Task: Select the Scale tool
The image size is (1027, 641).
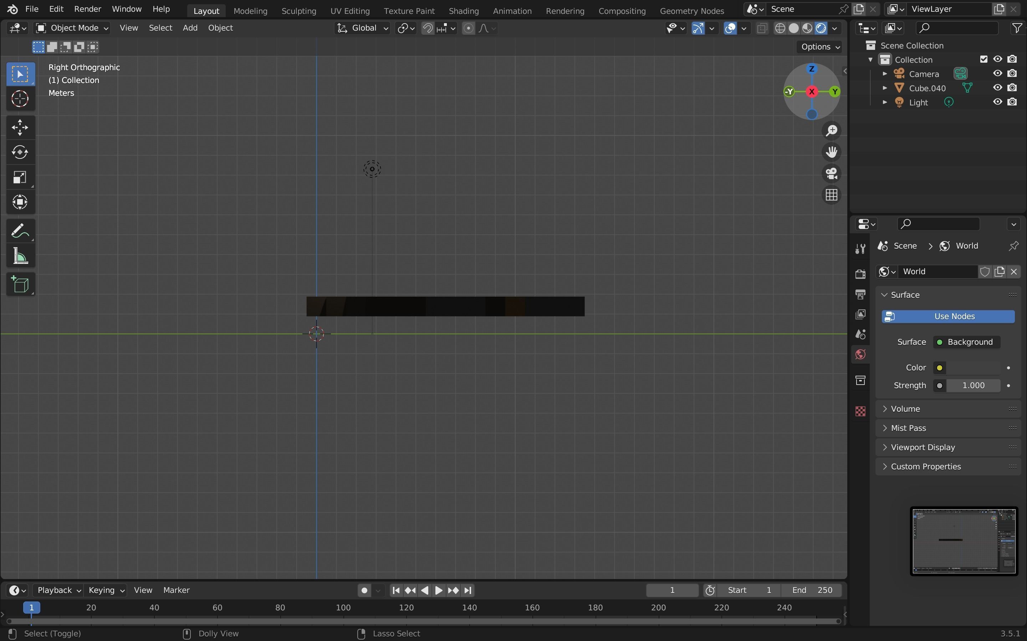Action: pos(20,177)
